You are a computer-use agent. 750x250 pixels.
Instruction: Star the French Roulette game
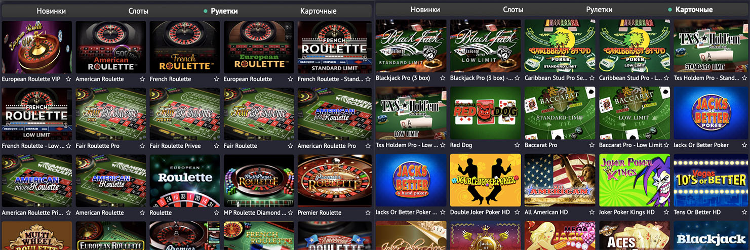pyautogui.click(x=216, y=79)
